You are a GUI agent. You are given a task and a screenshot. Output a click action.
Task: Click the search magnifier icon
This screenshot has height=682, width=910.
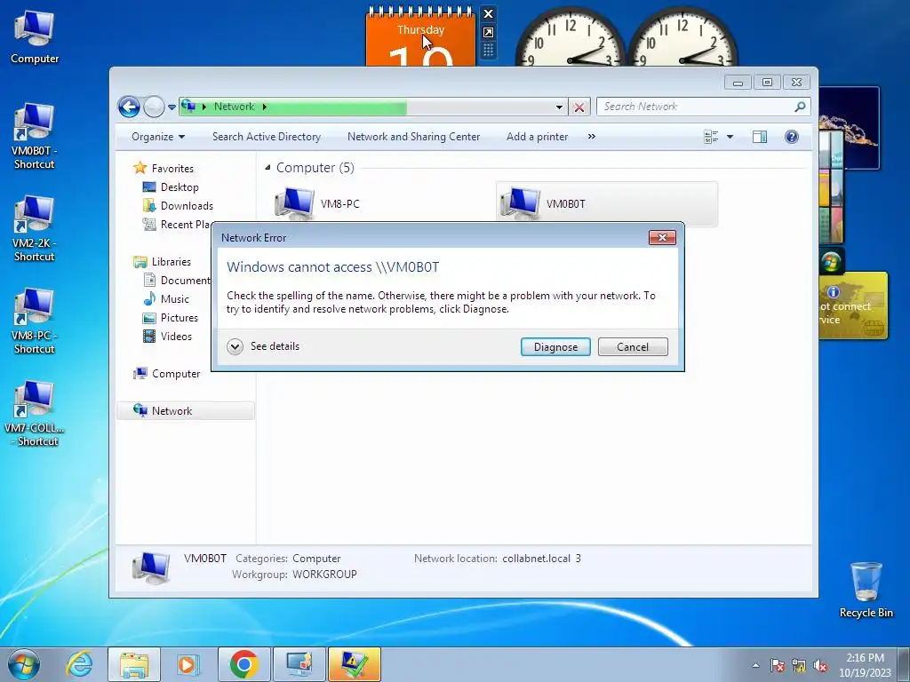pyautogui.click(x=800, y=107)
